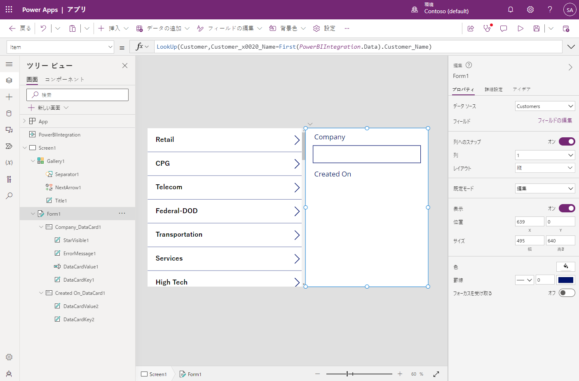Open the default mode dropdown

pos(545,188)
